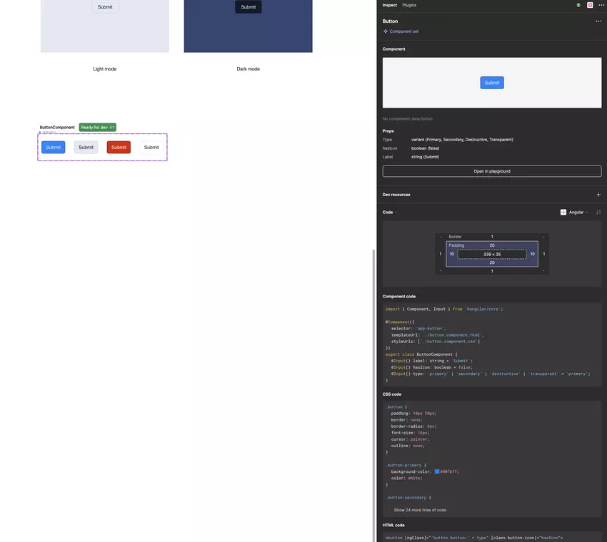The width and height of the screenshot is (607, 542).
Task: Click Open in playground button
Action: tap(491, 171)
